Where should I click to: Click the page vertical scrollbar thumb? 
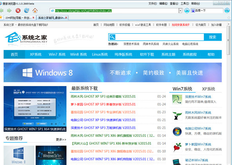228,40
